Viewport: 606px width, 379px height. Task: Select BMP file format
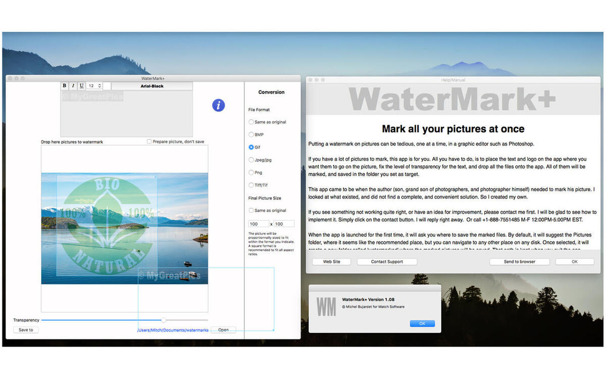pos(251,134)
